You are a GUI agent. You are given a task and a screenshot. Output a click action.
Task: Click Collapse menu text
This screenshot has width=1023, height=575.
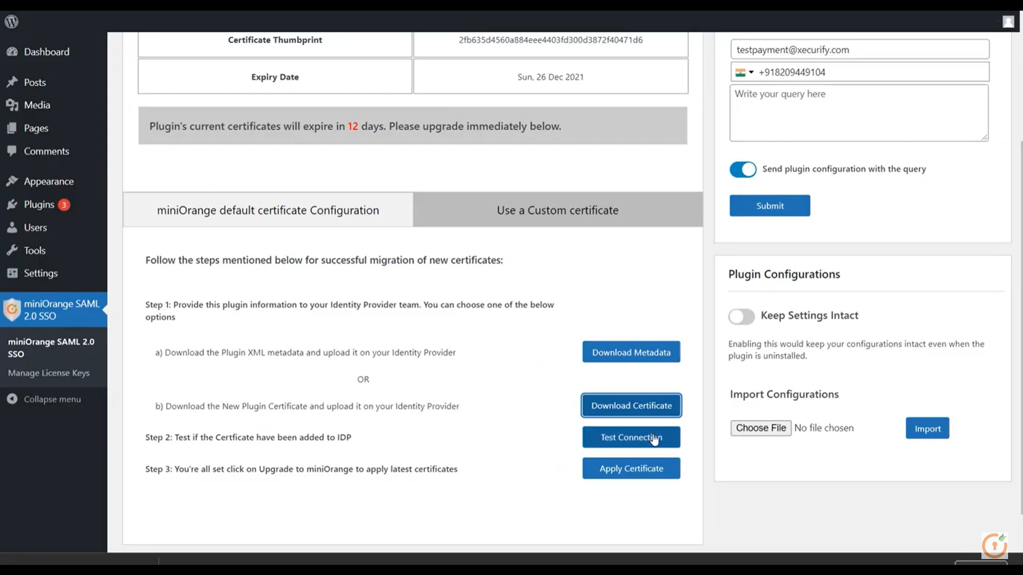[x=52, y=399]
